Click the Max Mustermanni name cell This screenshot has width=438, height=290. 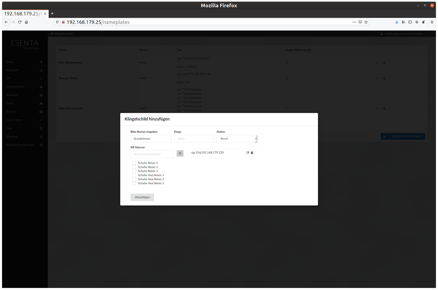70,63
